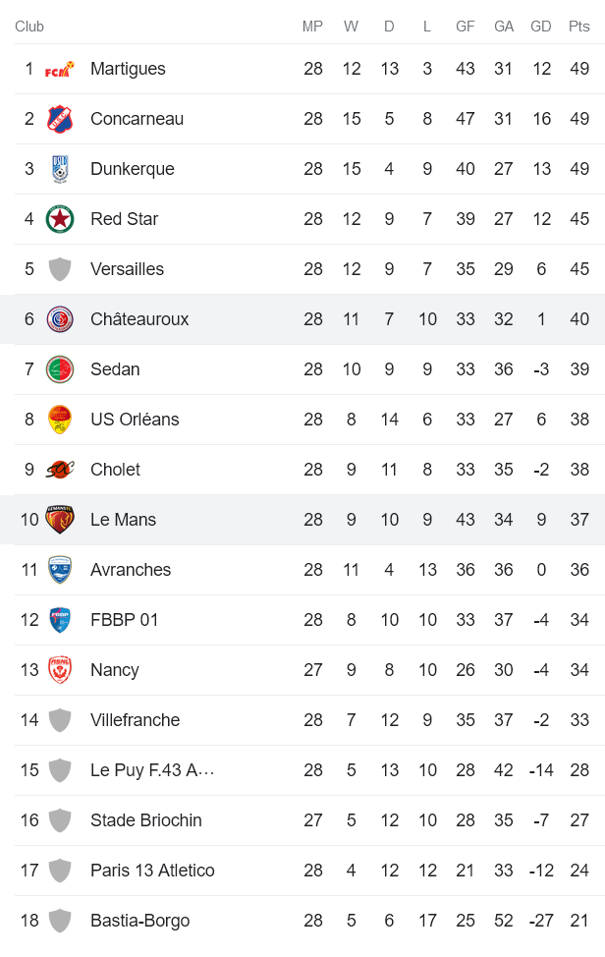Screen dimensions: 605x957
Task: Select the Avranches club badge
Action: coord(60,570)
